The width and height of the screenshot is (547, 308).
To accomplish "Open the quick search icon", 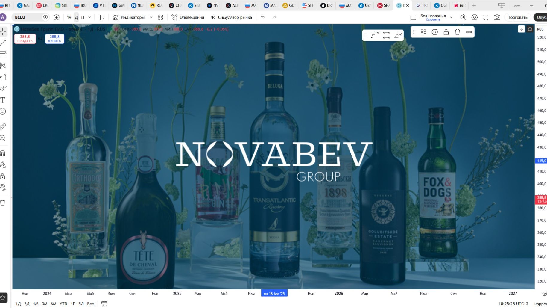I will [463, 17].
